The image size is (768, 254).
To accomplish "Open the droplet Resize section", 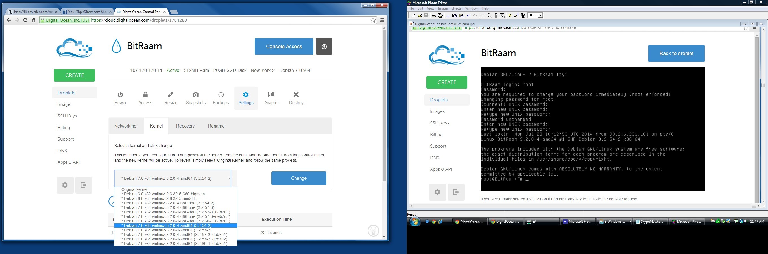I will pyautogui.click(x=171, y=98).
